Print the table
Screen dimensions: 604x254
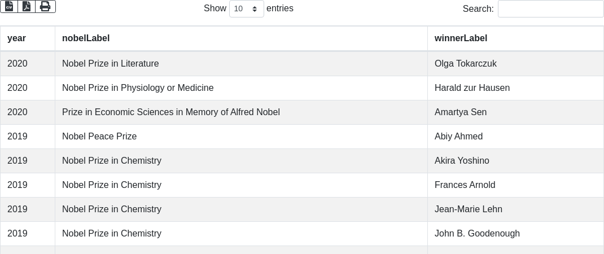pyautogui.click(x=45, y=6)
